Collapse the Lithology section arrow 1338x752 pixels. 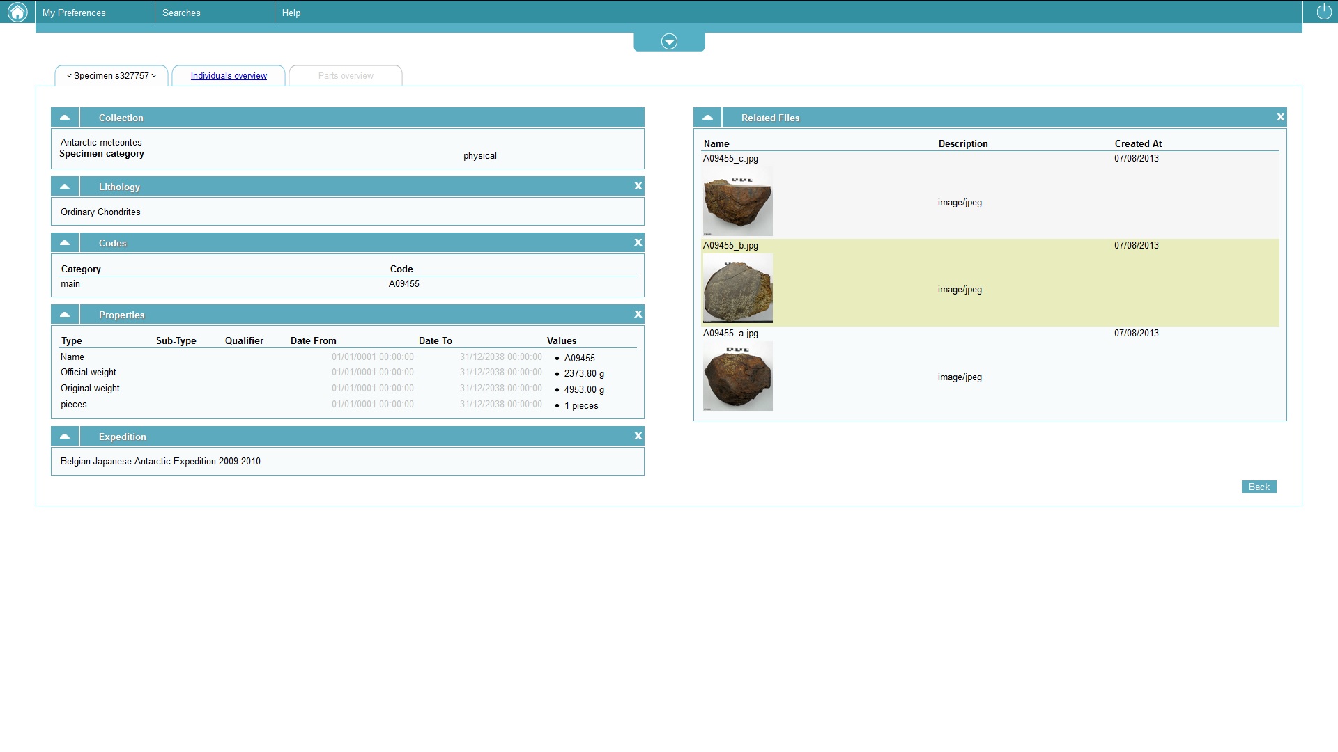coord(65,186)
